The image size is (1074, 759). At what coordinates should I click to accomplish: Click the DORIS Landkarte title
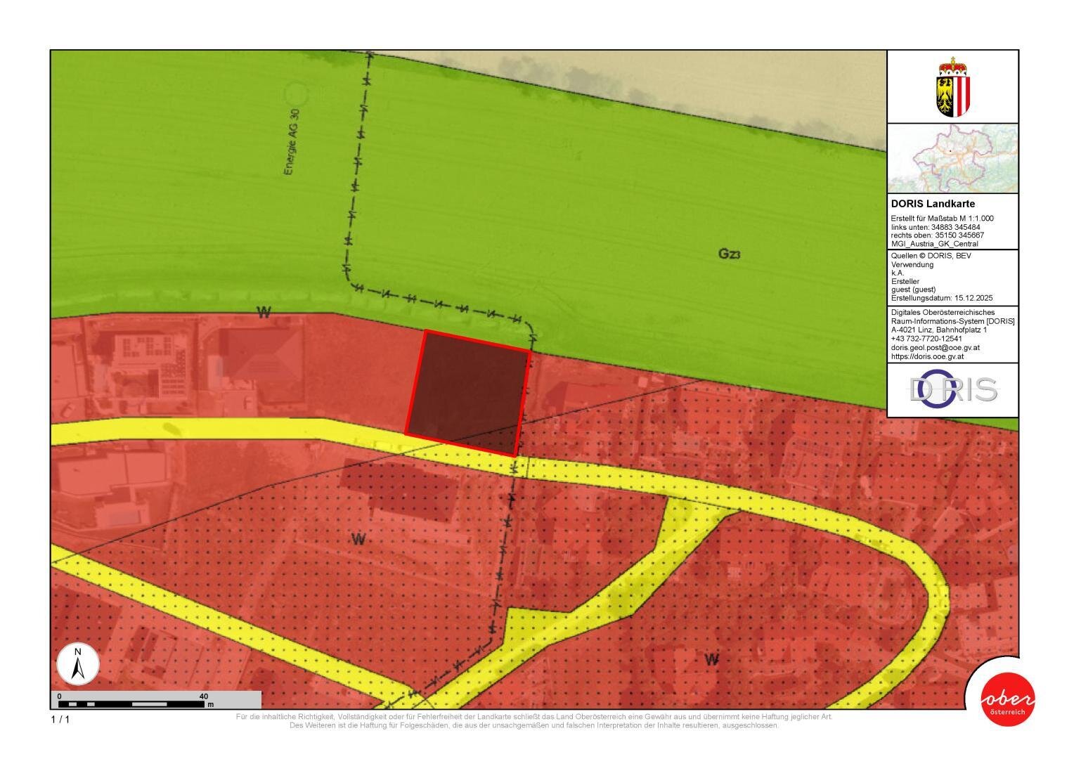(x=933, y=204)
